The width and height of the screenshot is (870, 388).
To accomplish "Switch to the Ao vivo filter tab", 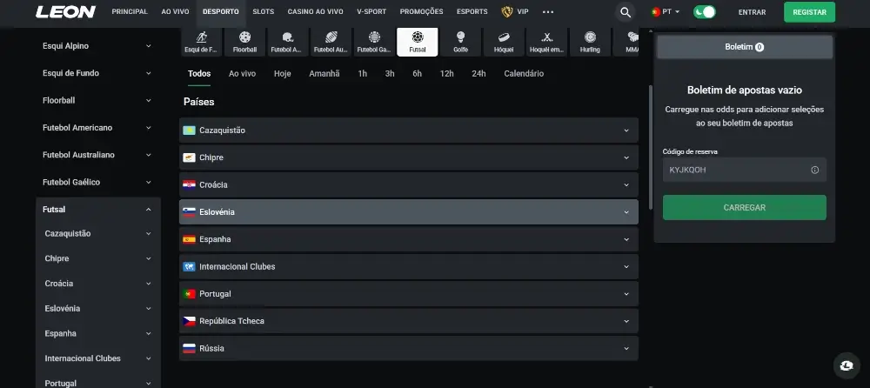I will 242,74.
